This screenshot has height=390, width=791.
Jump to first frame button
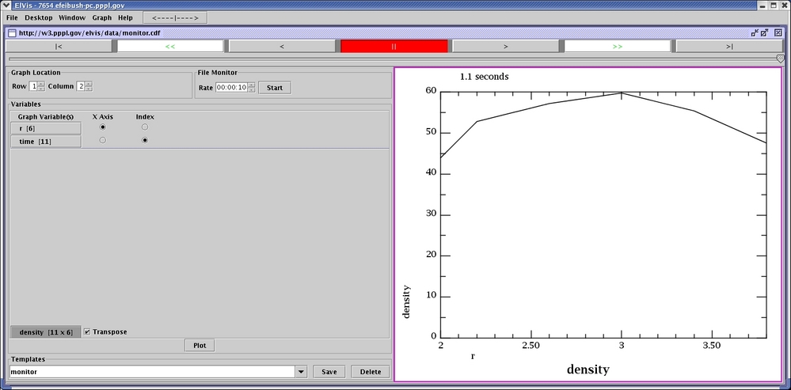click(59, 47)
